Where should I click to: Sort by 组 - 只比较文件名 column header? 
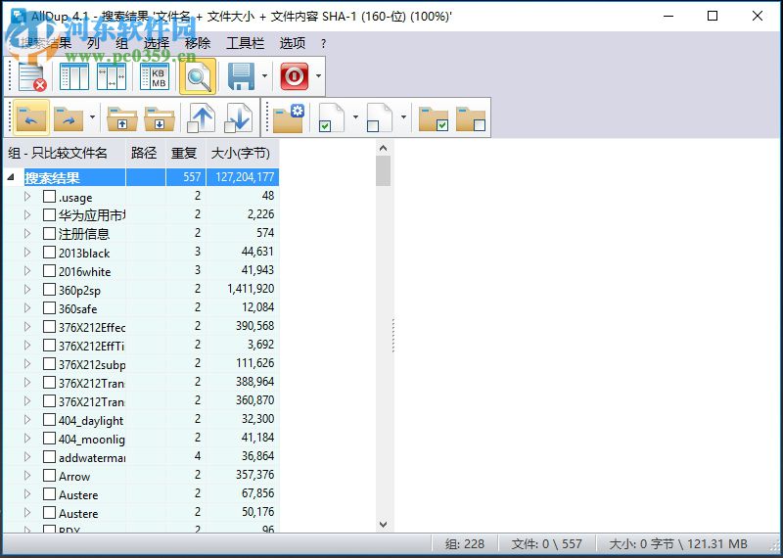pos(65,153)
